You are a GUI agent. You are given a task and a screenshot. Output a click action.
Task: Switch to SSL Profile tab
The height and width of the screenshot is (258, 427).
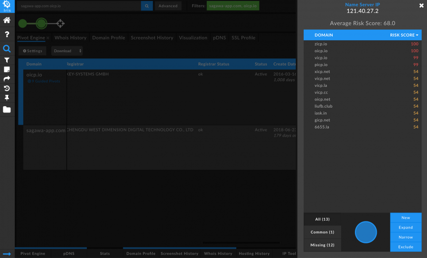point(243,37)
